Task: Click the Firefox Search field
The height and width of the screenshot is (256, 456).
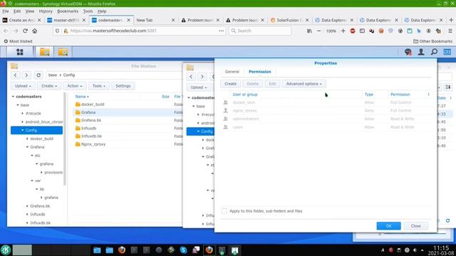Action: pyautogui.click(x=259, y=31)
